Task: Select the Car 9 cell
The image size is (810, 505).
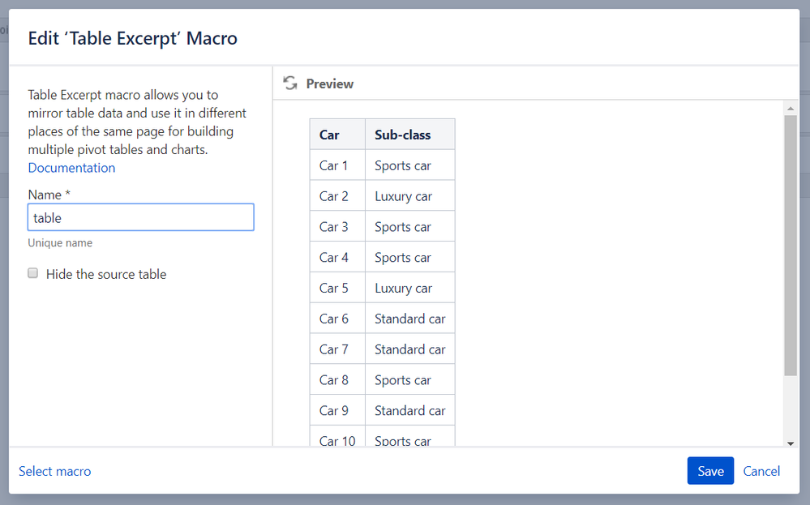Action: [334, 411]
